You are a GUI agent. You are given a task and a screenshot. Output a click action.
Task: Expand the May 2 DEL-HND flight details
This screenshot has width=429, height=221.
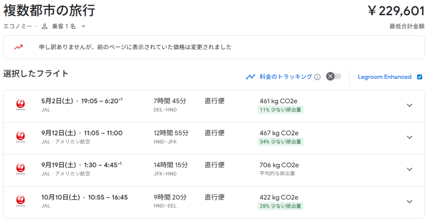[410, 105]
